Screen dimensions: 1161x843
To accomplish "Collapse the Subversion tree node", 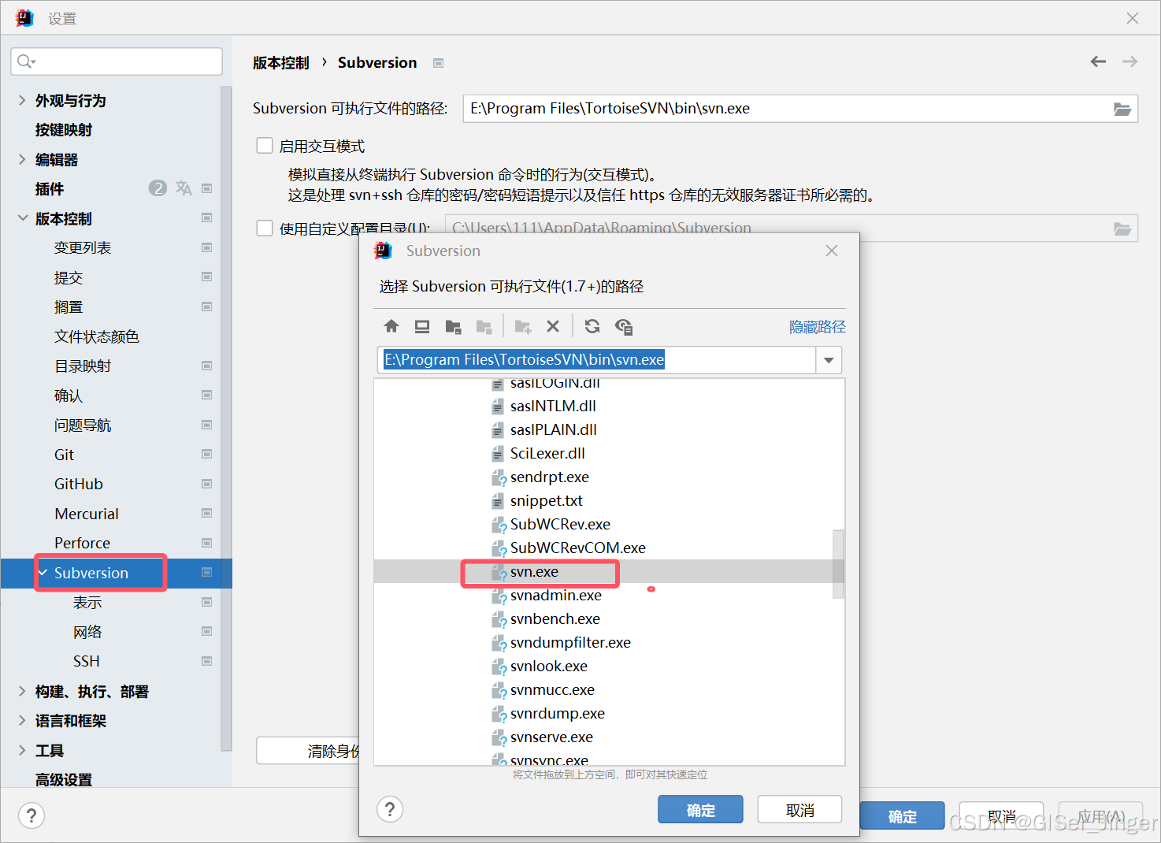I will point(43,573).
